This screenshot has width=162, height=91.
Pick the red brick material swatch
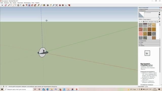tap(141, 29)
